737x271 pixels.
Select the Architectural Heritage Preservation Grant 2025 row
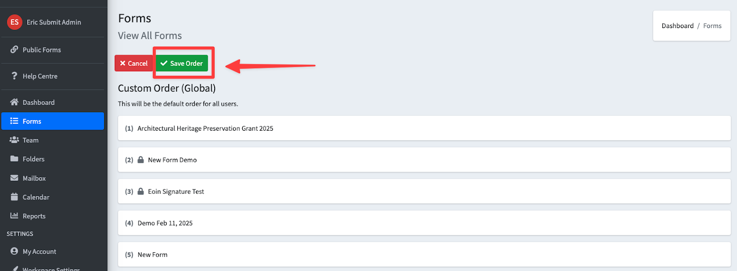[x=424, y=128]
